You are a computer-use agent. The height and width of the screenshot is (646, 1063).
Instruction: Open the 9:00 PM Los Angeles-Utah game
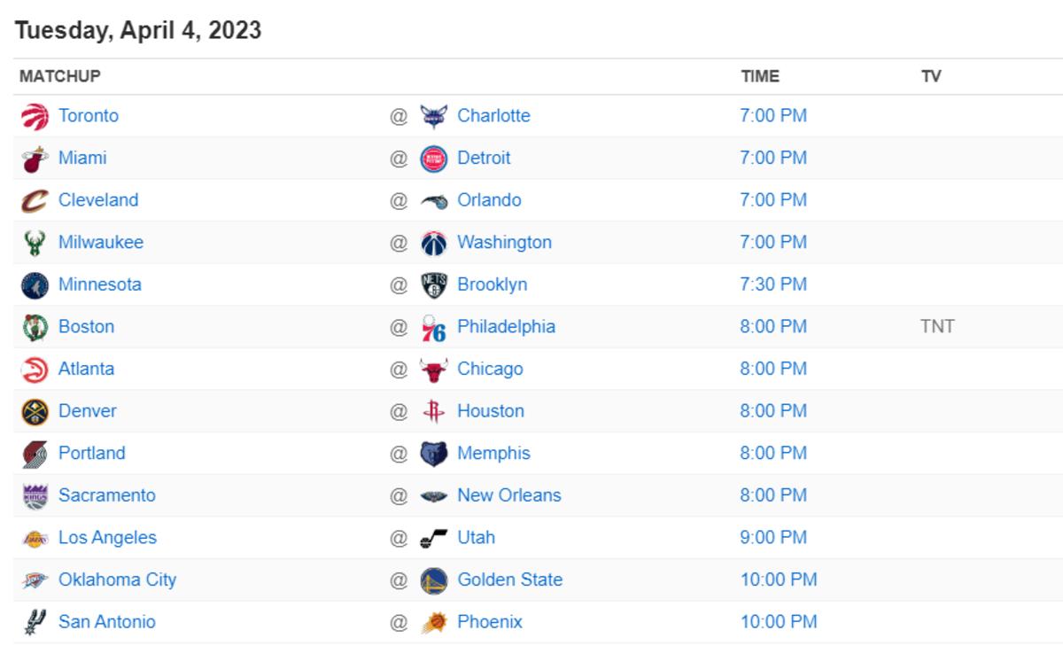point(773,537)
